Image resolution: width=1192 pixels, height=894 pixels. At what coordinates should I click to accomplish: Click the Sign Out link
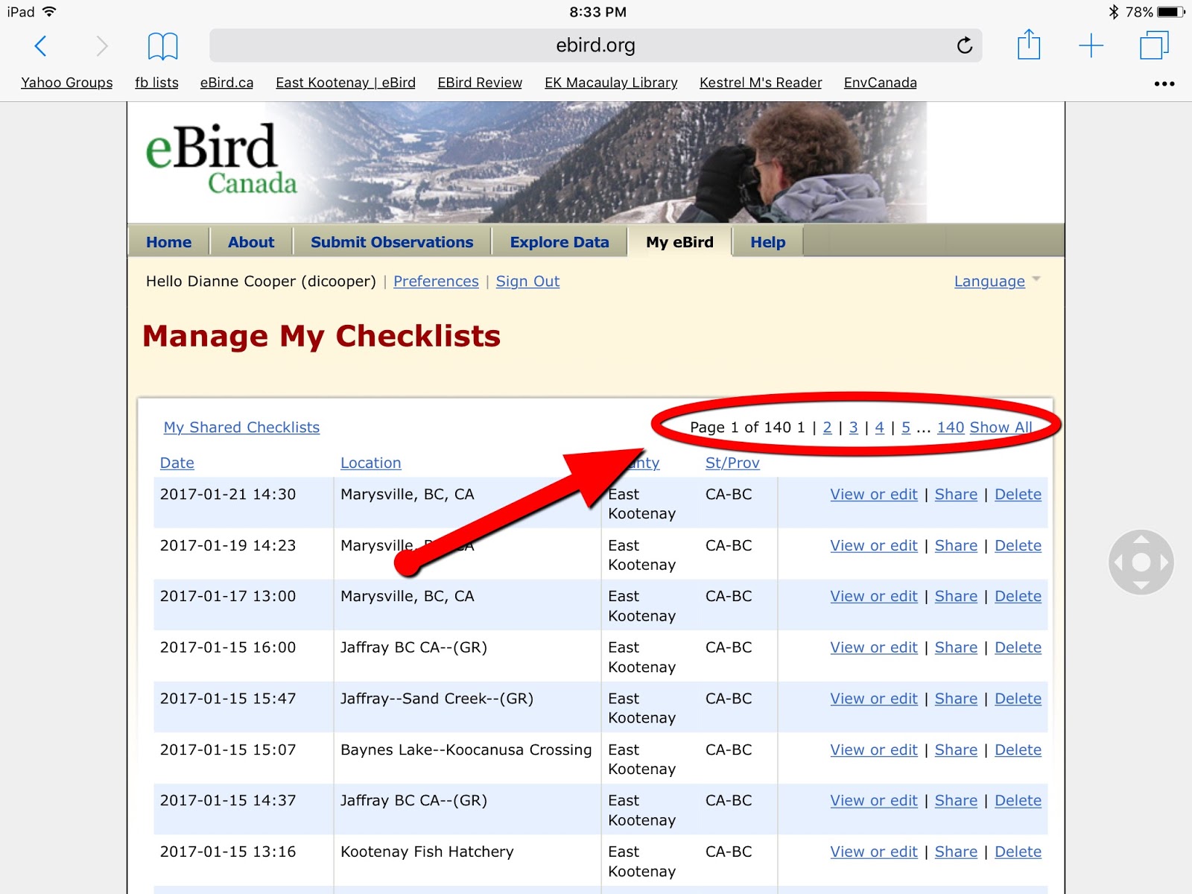pos(527,282)
